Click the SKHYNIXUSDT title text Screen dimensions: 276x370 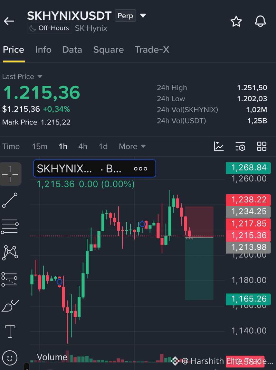(69, 16)
